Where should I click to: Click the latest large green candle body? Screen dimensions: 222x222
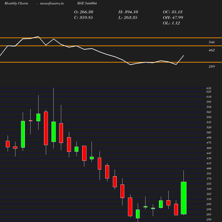click(183, 198)
